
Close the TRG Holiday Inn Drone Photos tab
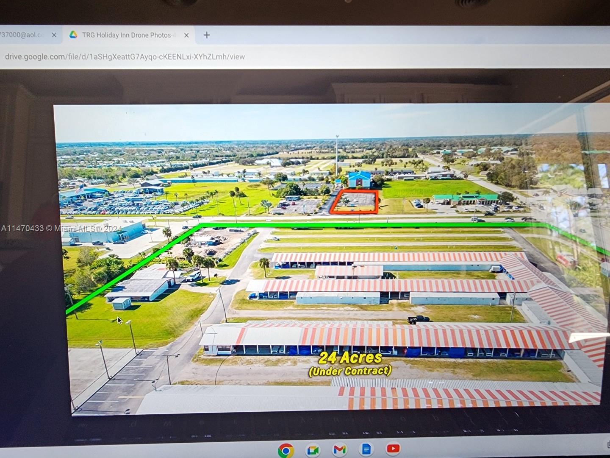pyautogui.click(x=186, y=35)
